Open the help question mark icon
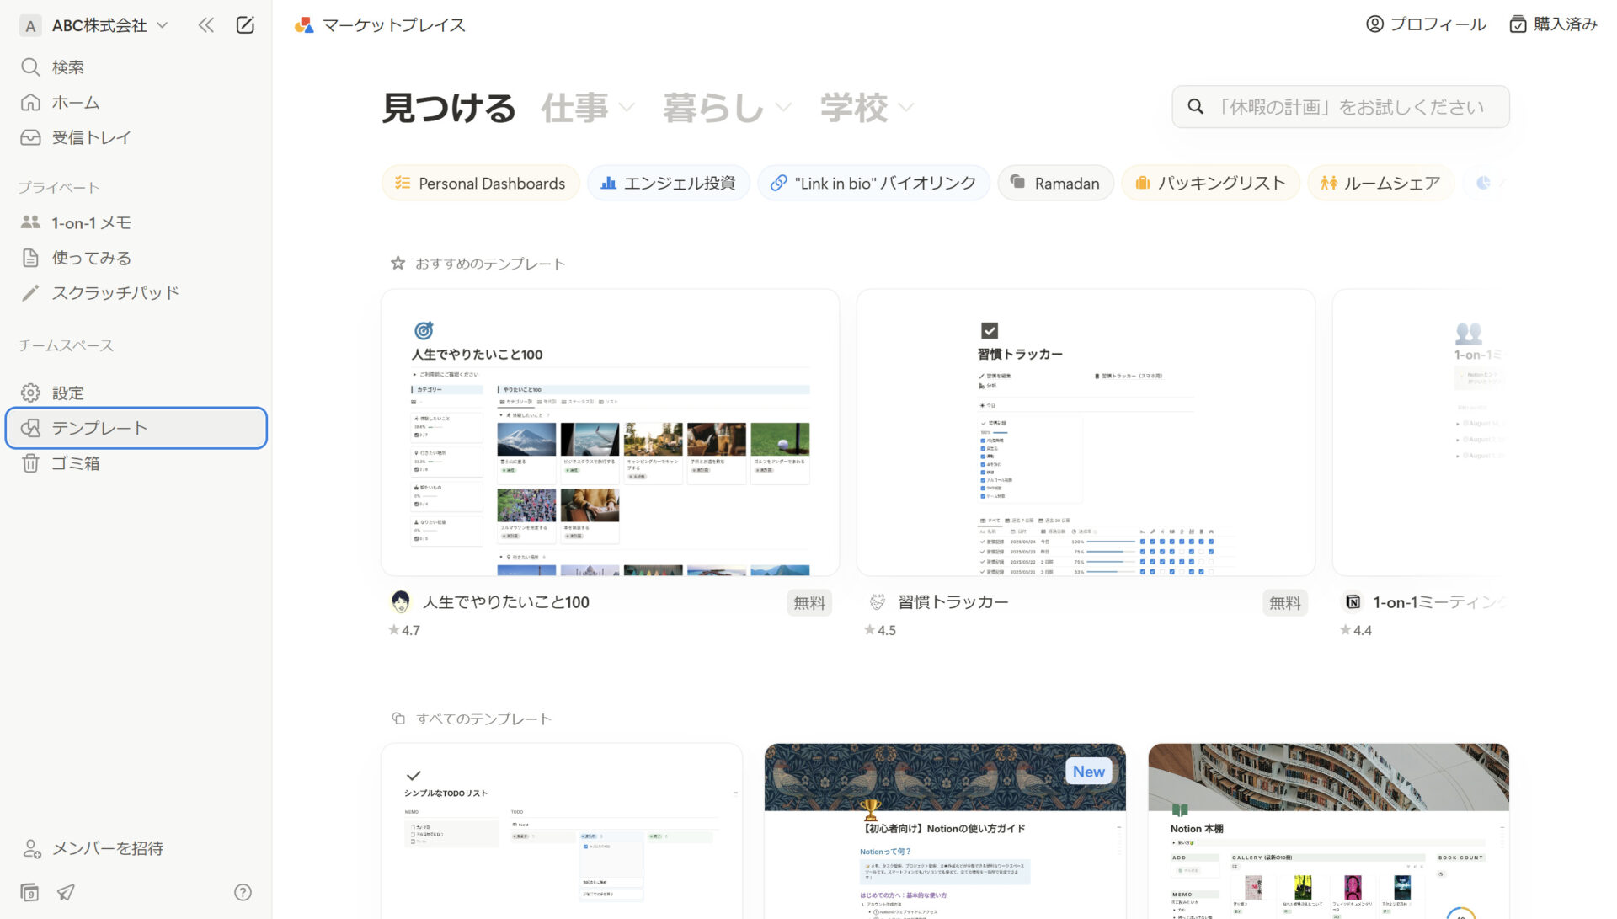 coord(243,891)
